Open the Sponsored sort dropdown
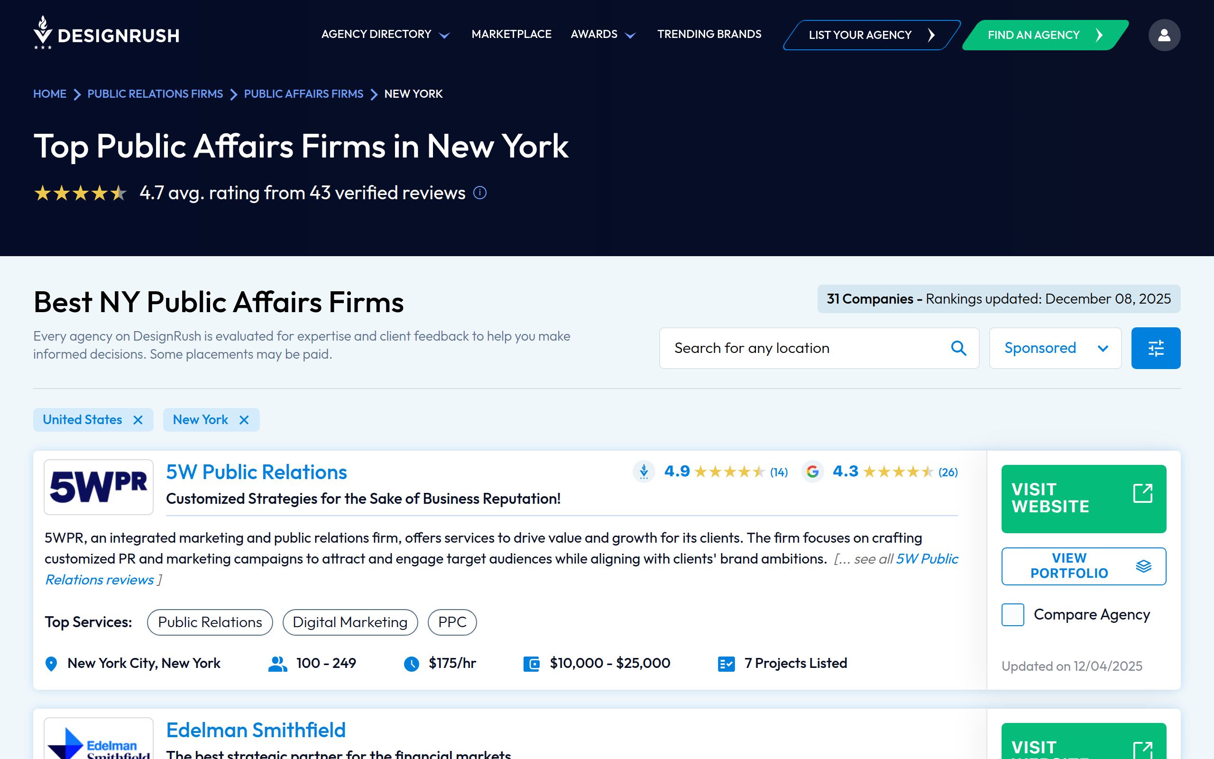The height and width of the screenshot is (759, 1214). click(1055, 348)
